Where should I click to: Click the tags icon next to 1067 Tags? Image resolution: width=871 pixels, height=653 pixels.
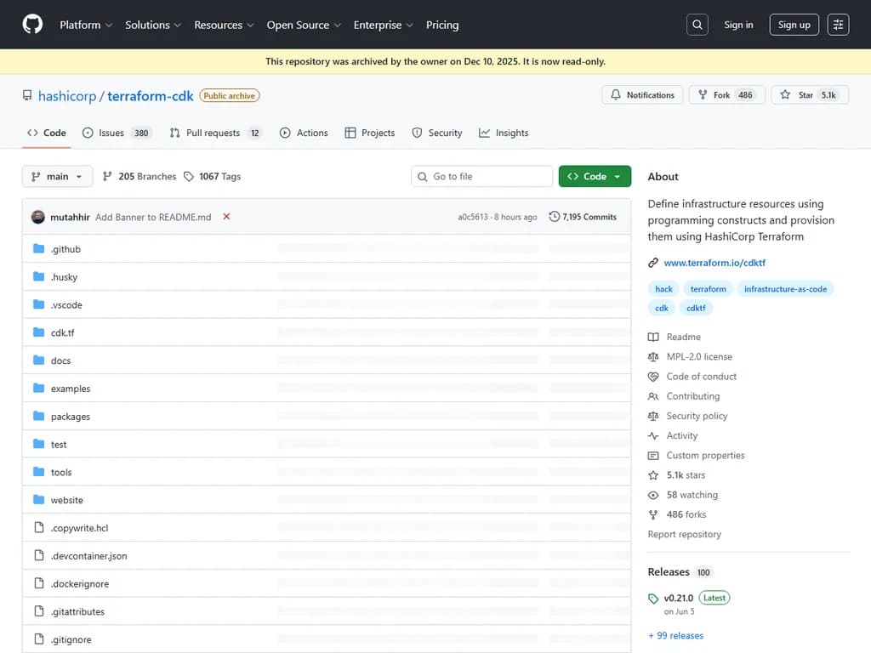(189, 176)
